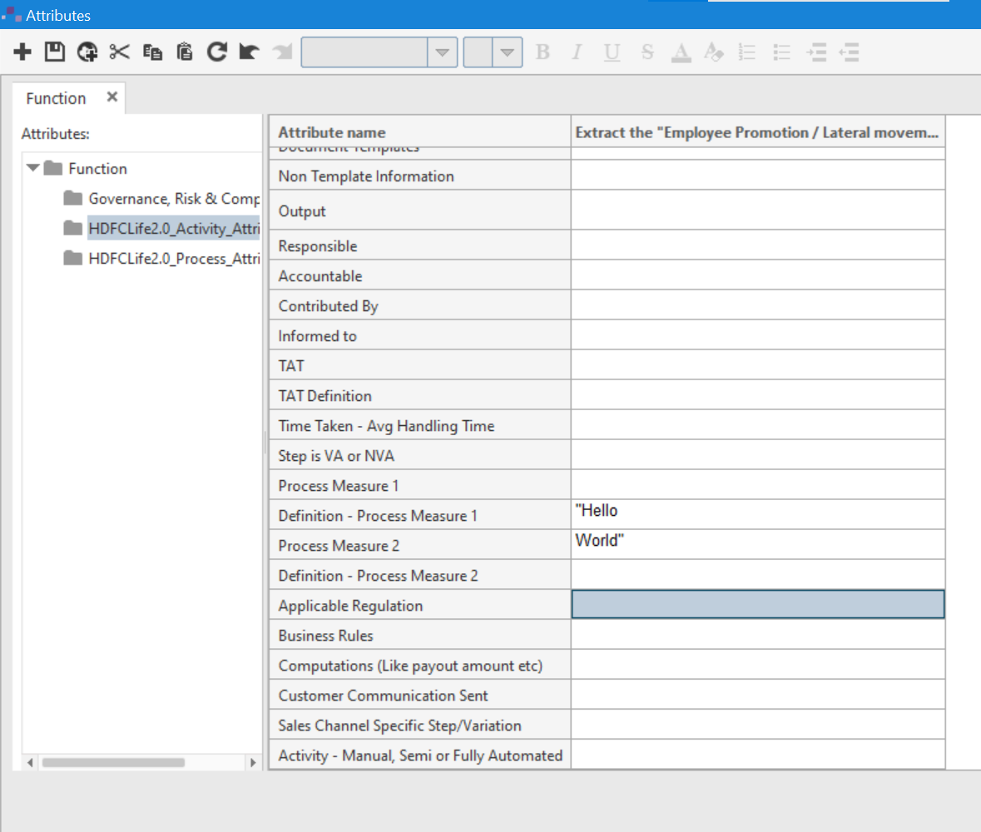Save attributes using the floppy disk icon
Image resolution: width=981 pixels, height=832 pixels.
(x=54, y=52)
